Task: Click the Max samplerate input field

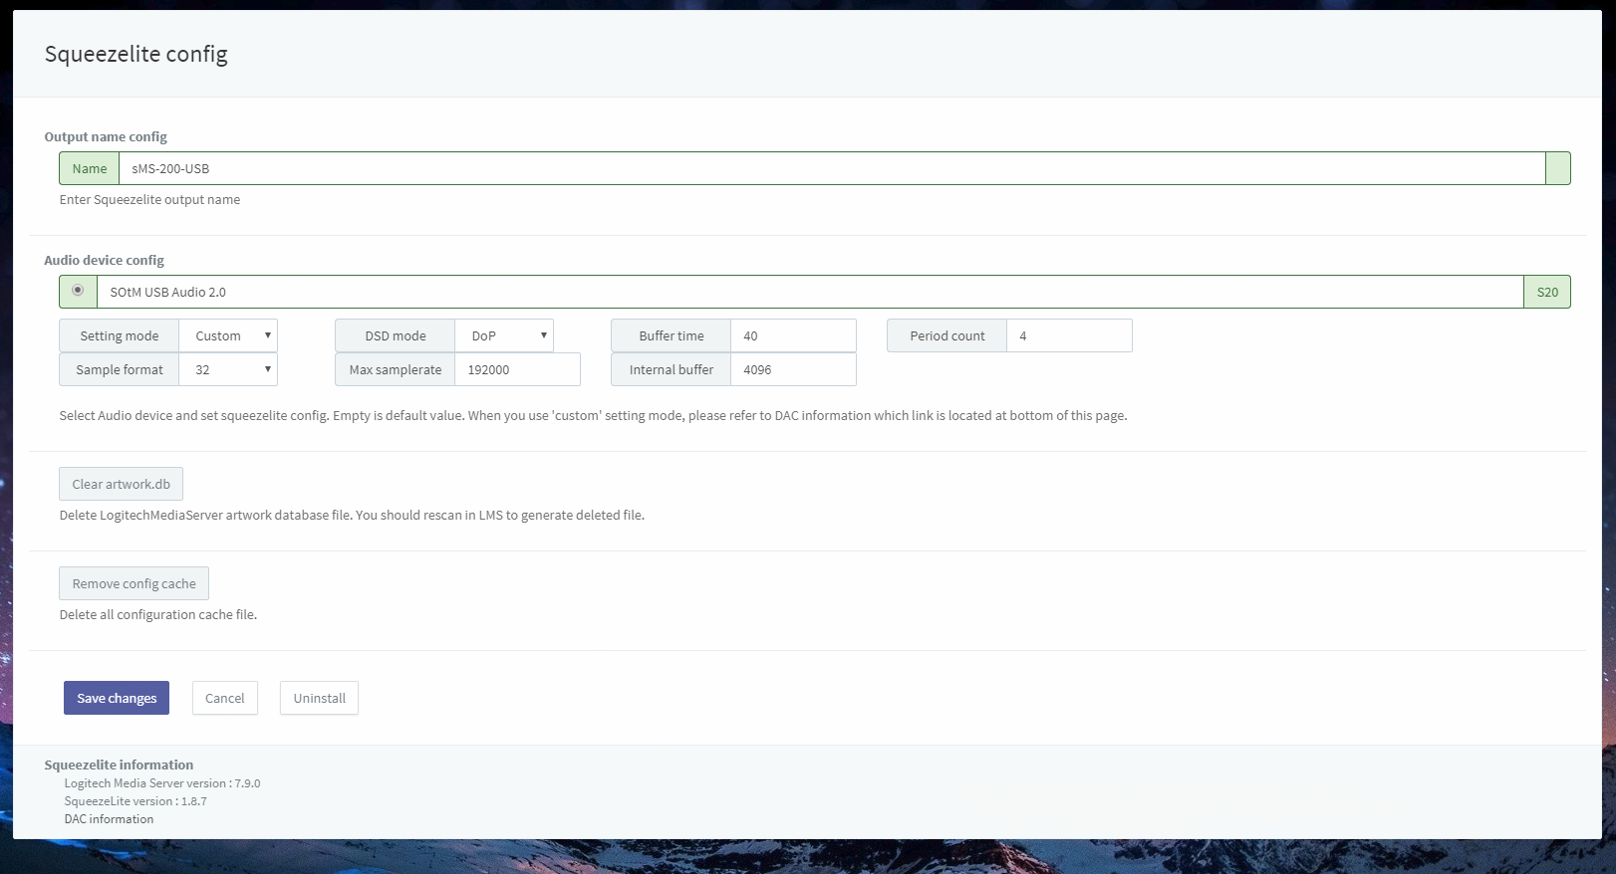Action: coord(517,370)
